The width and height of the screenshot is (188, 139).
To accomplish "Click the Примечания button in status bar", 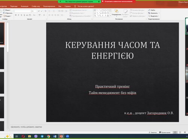I will pos(165,132).
